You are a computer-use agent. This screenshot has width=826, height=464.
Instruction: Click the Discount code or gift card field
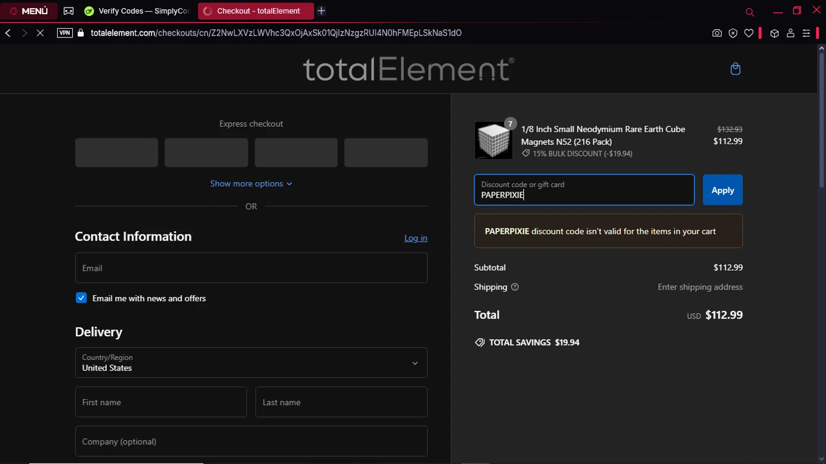pyautogui.click(x=584, y=190)
